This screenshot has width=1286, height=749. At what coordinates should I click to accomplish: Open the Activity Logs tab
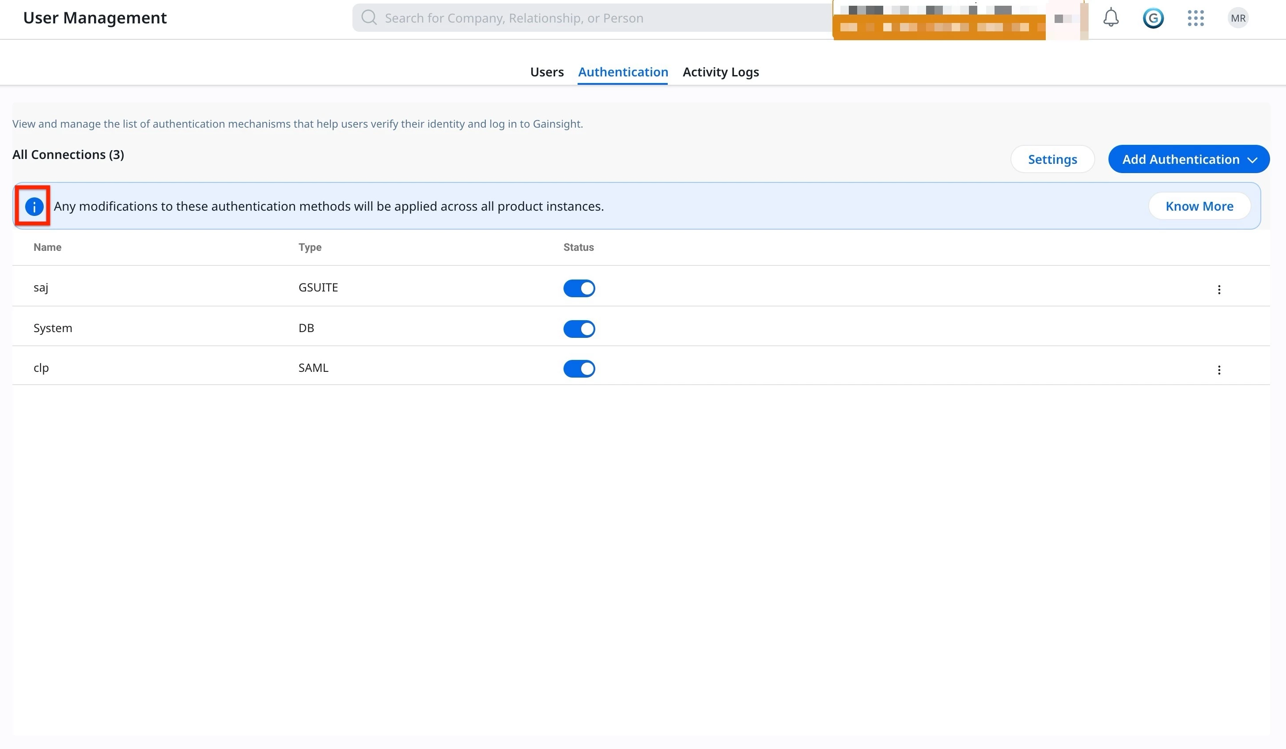click(x=720, y=72)
